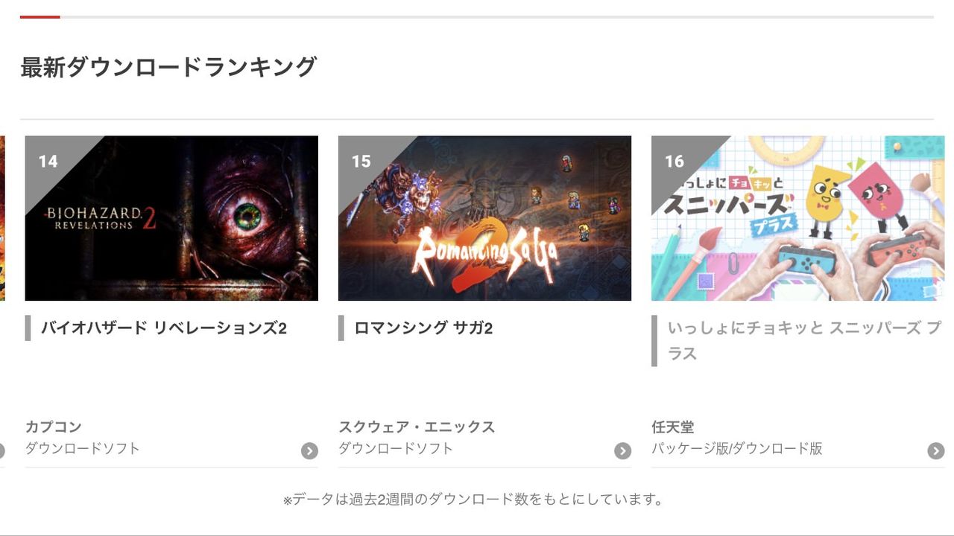The width and height of the screenshot is (954, 536).
Task: Click the arrow icon under カプコン card
Action: click(309, 450)
